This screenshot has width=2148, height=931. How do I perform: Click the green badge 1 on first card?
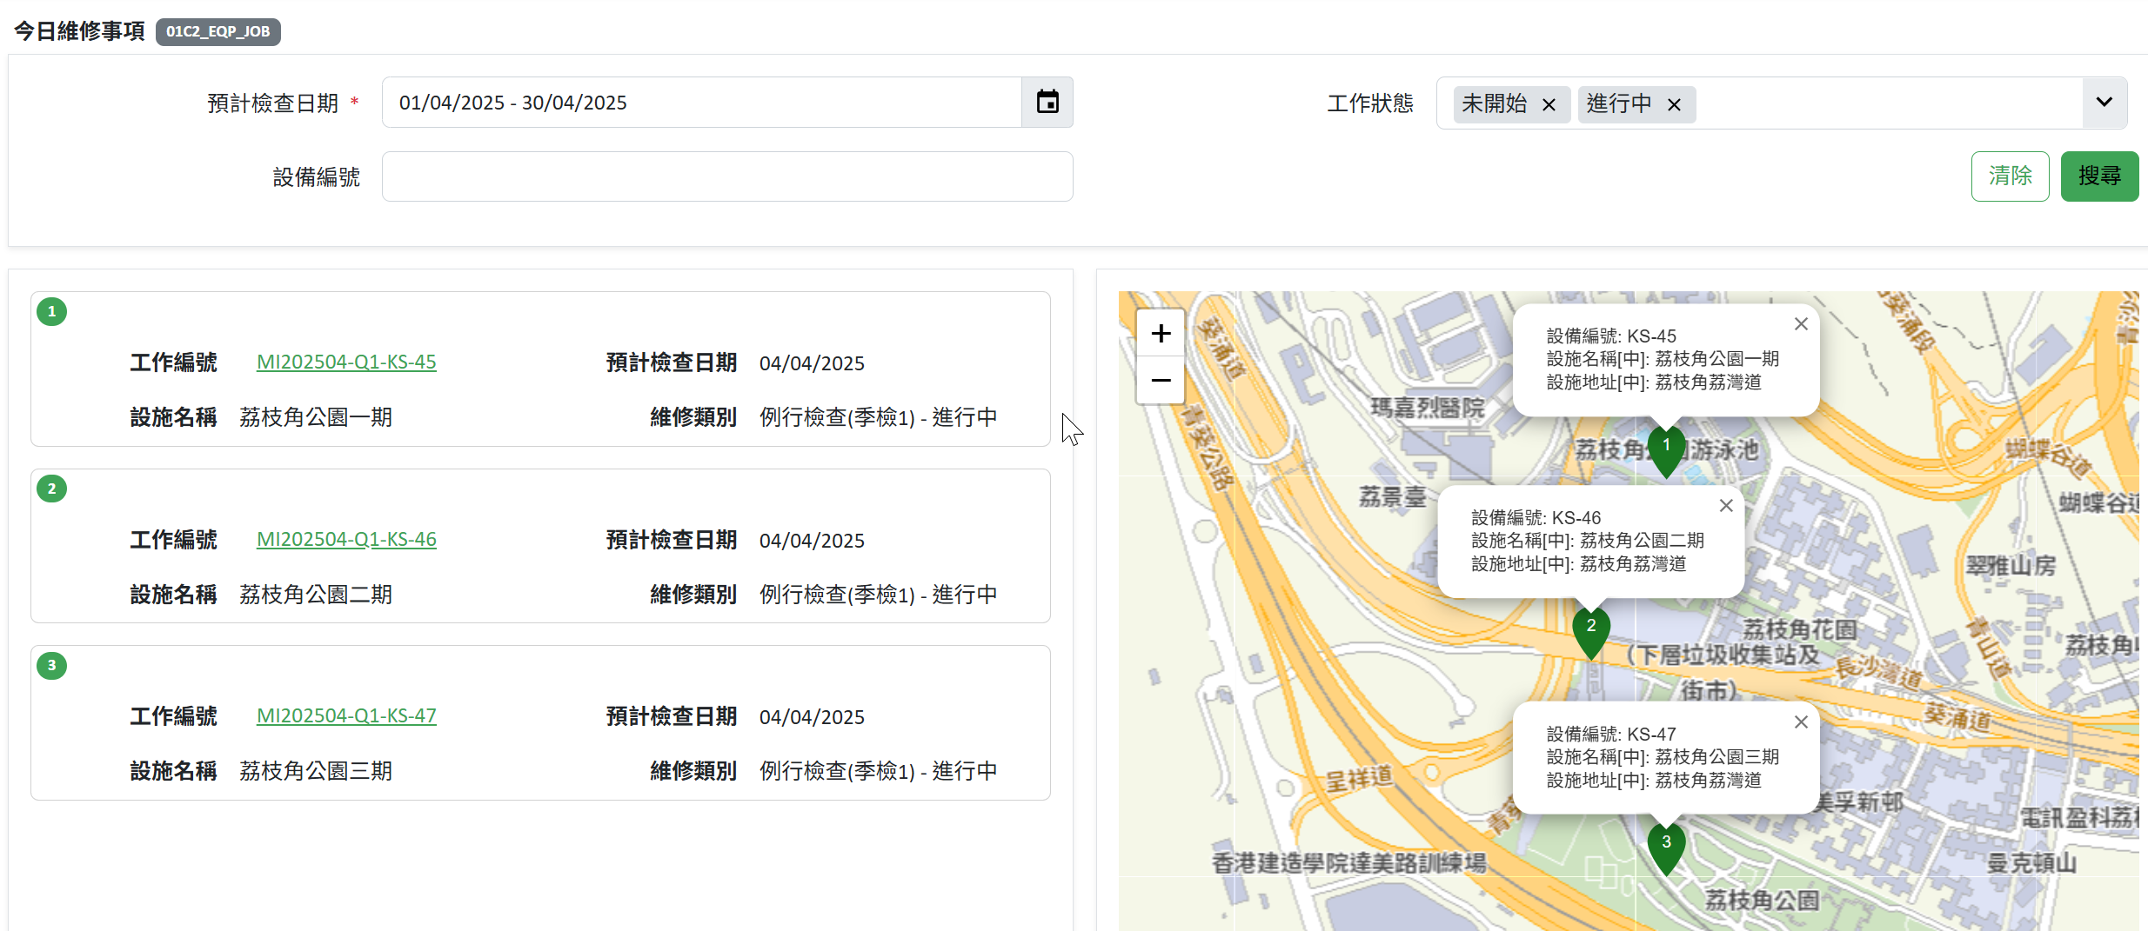click(x=52, y=311)
